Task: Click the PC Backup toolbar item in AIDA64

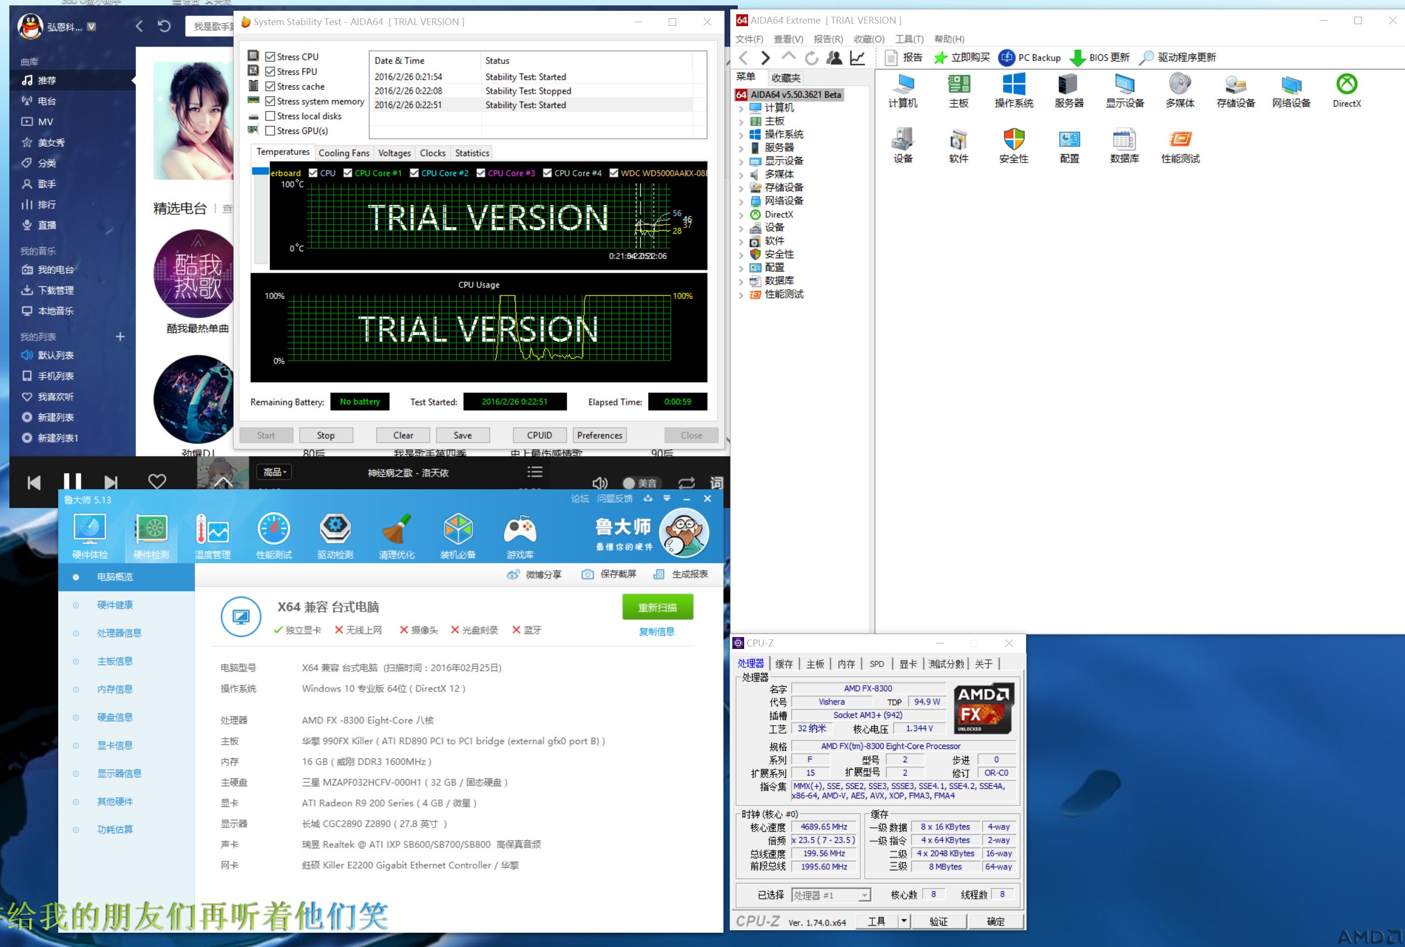Action: [x=1029, y=57]
